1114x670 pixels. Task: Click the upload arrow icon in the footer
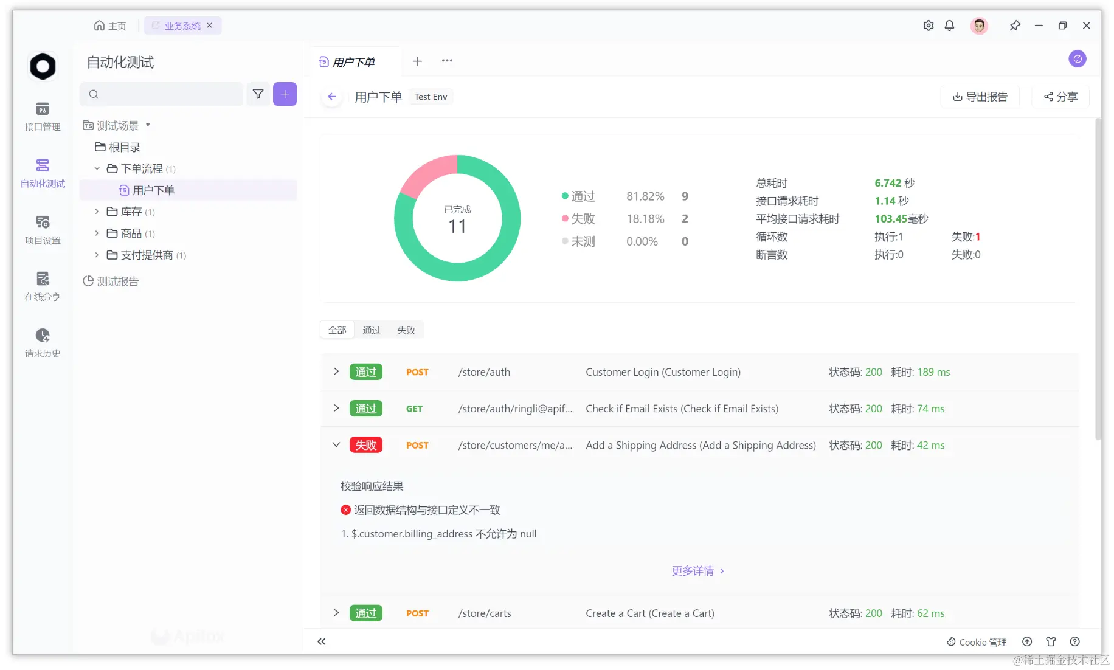(x=1027, y=641)
